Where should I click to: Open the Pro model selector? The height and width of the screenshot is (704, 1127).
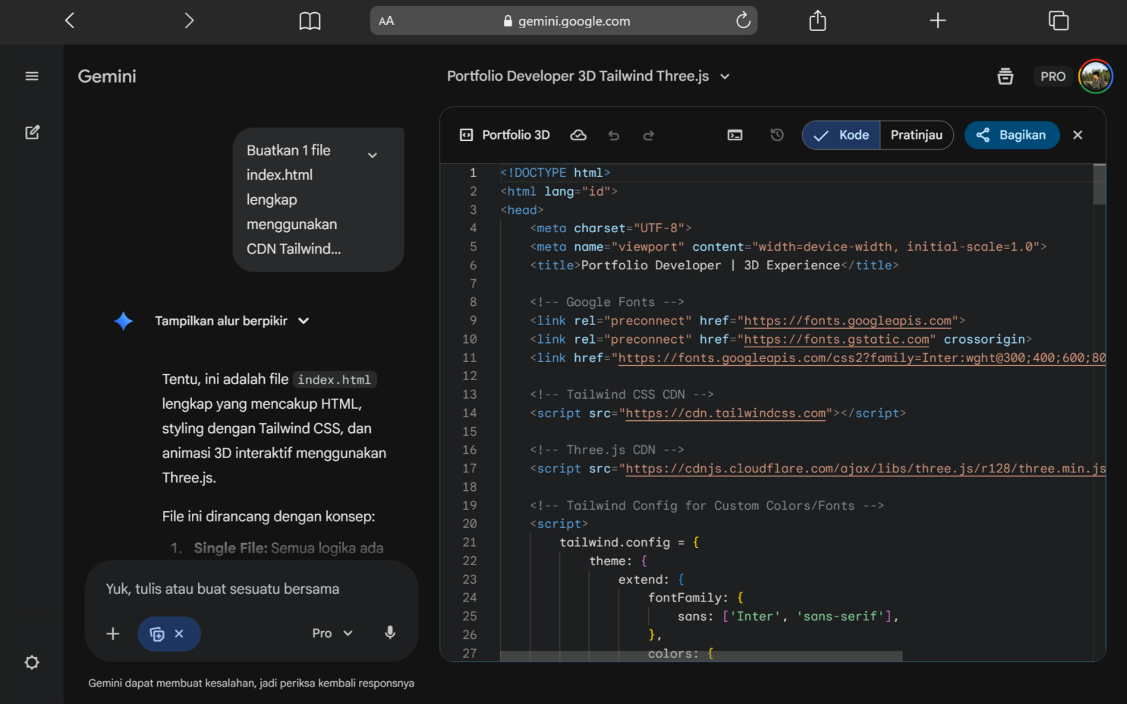(x=332, y=633)
